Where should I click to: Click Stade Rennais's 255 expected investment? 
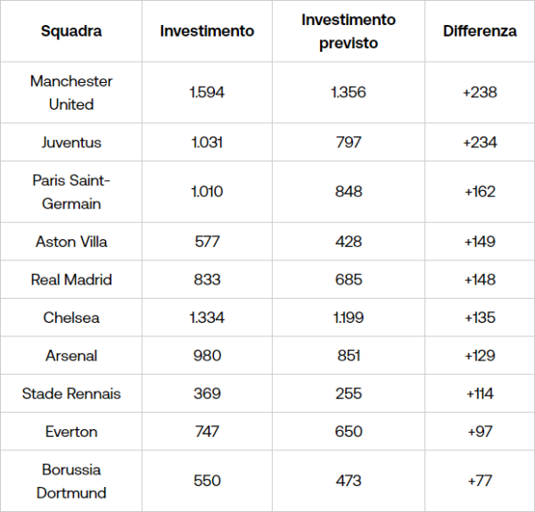[349, 393]
